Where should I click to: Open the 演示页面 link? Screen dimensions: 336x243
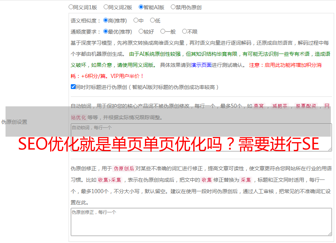tap(201, 65)
